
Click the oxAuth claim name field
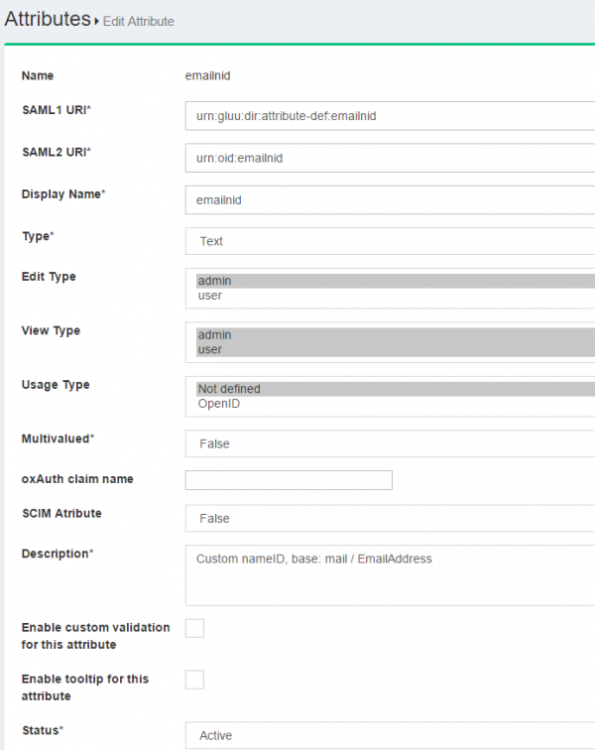click(289, 480)
